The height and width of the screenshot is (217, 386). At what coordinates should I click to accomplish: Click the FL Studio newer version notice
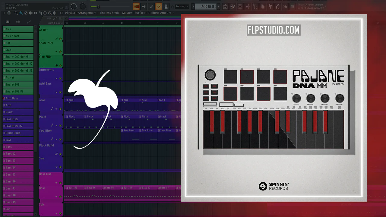tap(311, 6)
